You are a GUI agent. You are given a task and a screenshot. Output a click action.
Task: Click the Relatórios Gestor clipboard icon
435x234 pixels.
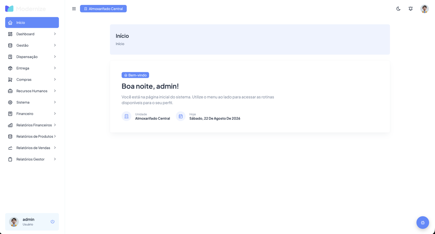tap(10, 159)
